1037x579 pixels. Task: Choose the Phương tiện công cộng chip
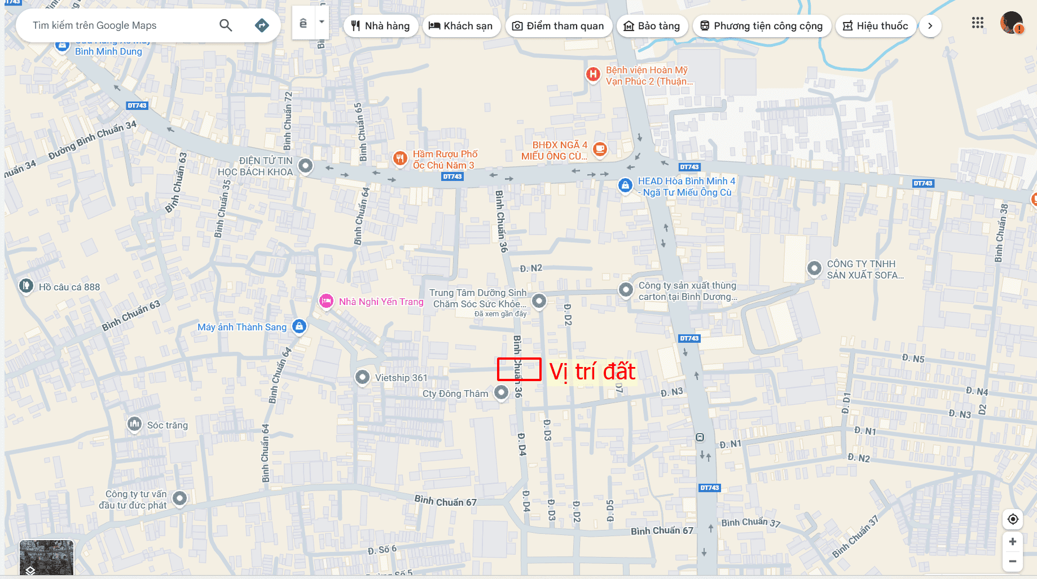point(762,26)
